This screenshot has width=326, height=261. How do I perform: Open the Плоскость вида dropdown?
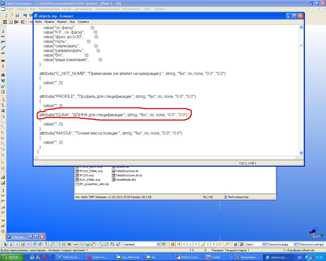[x=295, y=244]
